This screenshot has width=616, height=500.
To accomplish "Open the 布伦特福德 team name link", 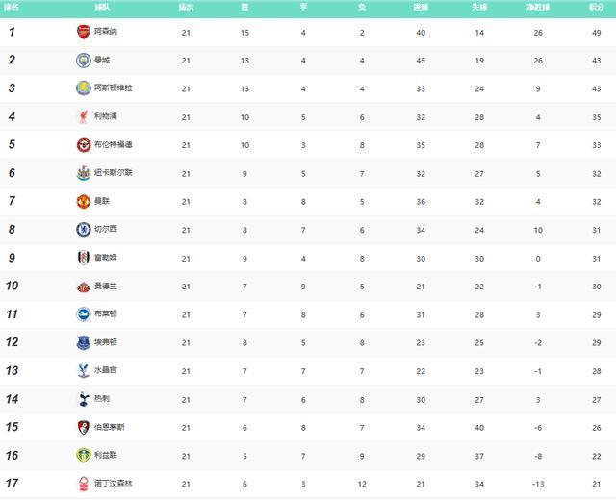I will click(114, 145).
